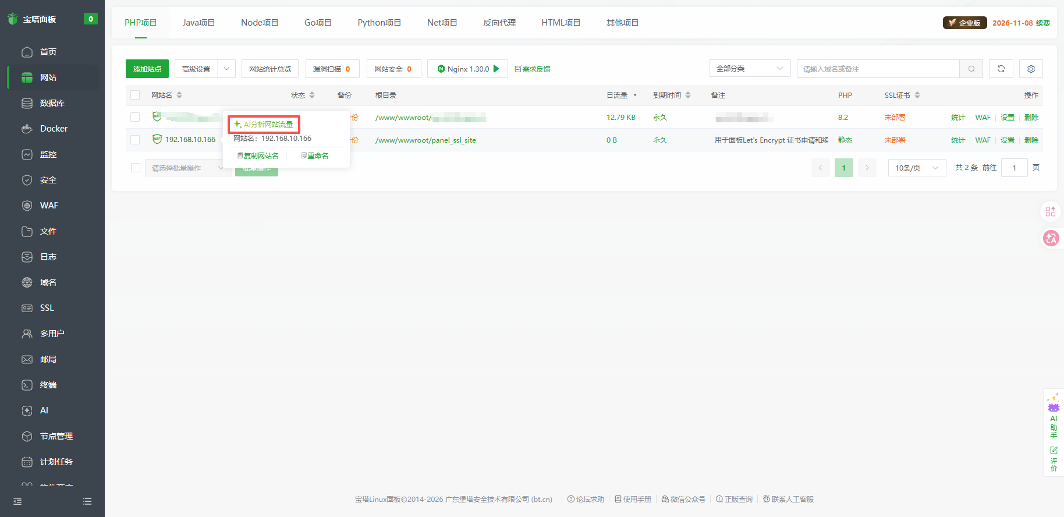Open the 节点管理 node management icon
Screen dimensions: 1064x517
coord(27,436)
